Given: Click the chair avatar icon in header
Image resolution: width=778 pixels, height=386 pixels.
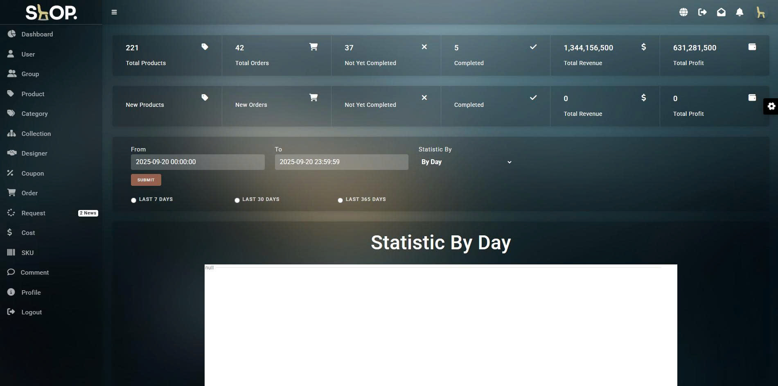Looking at the screenshot, I should pos(760,12).
